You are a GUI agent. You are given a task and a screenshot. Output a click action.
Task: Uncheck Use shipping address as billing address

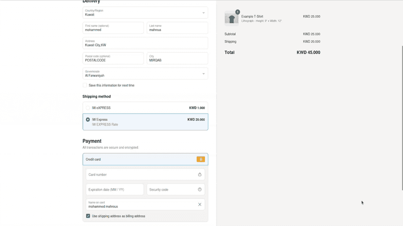click(88, 216)
